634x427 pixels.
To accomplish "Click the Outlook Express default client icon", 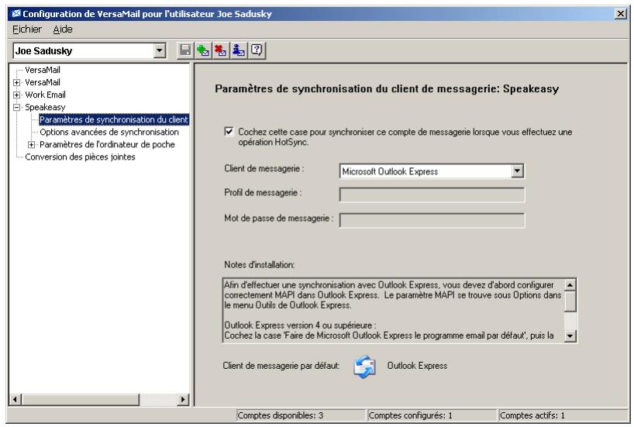I will (x=365, y=367).
